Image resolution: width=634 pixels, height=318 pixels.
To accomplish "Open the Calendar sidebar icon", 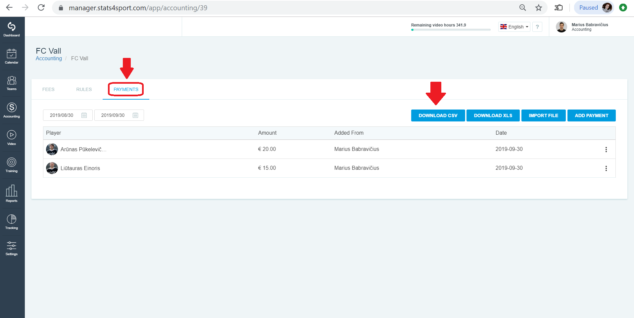I will pyautogui.click(x=12, y=56).
